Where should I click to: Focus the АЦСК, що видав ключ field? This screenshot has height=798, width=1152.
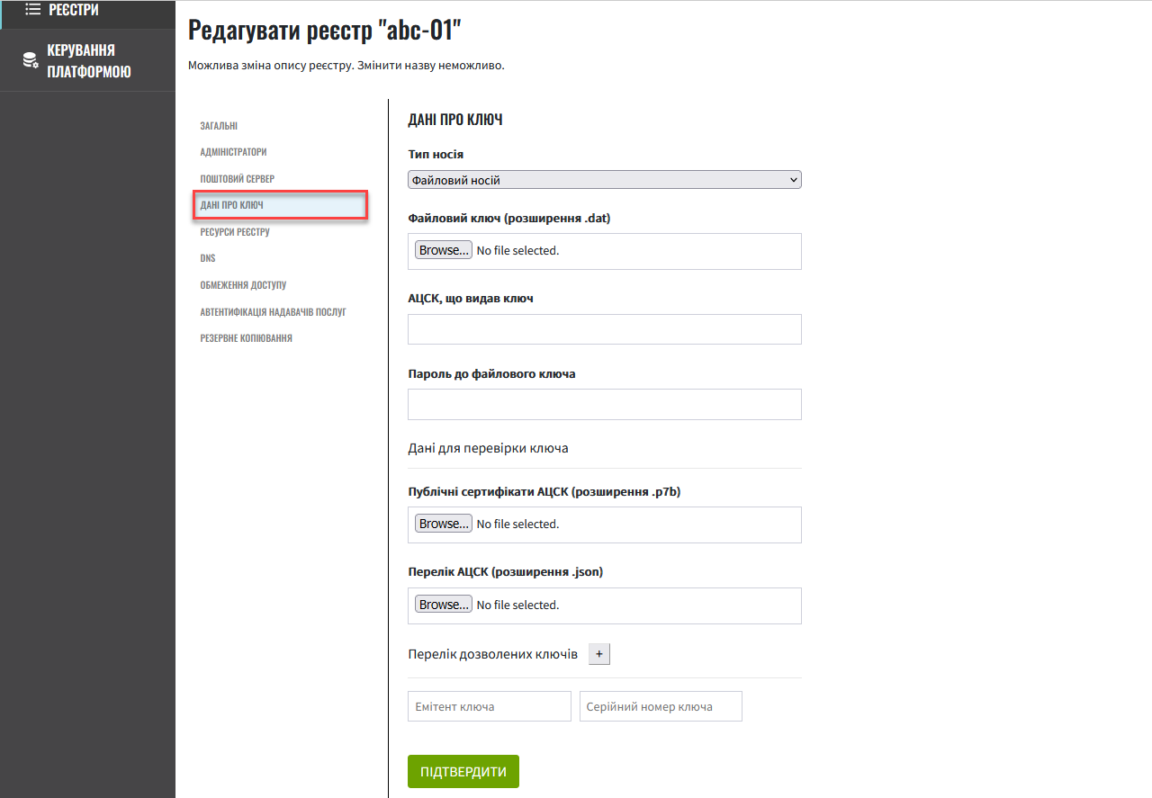(605, 329)
